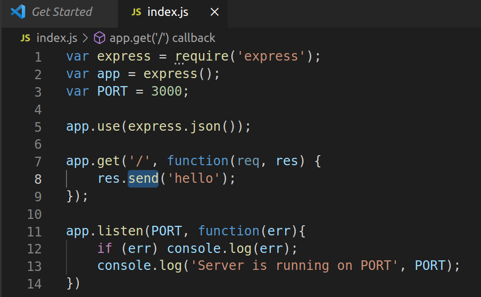The image size is (481, 297).
Task: Click 'get' method on line 7
Action: pyautogui.click(x=109, y=162)
